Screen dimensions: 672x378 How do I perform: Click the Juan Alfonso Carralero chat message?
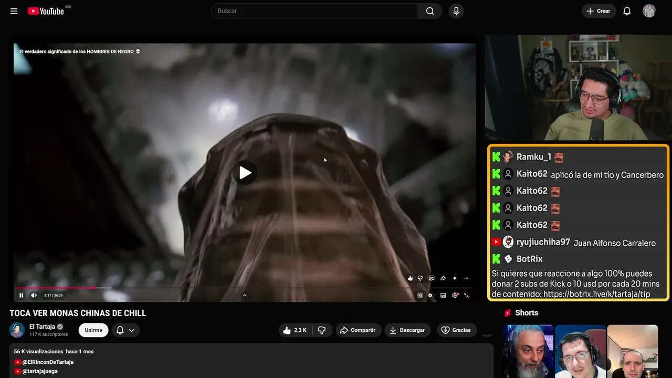pos(615,243)
